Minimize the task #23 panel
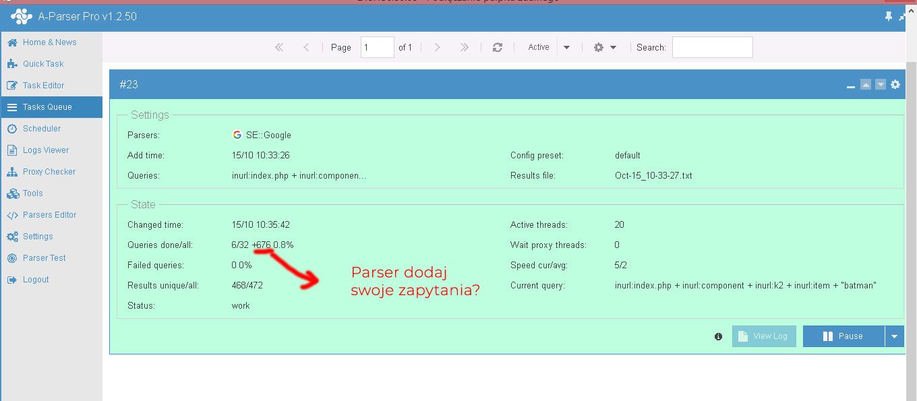 pos(851,85)
